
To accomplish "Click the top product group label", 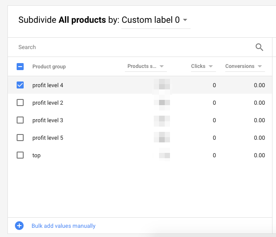I will [x=36, y=156].
